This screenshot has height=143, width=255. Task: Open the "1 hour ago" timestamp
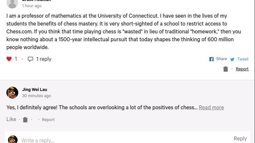click(x=32, y=6)
